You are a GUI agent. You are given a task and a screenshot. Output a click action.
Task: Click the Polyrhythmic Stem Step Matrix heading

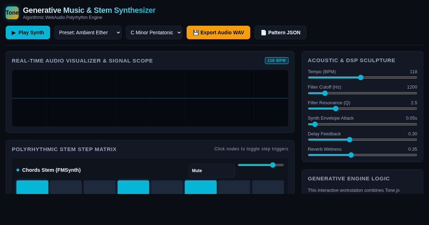[x=64, y=149]
